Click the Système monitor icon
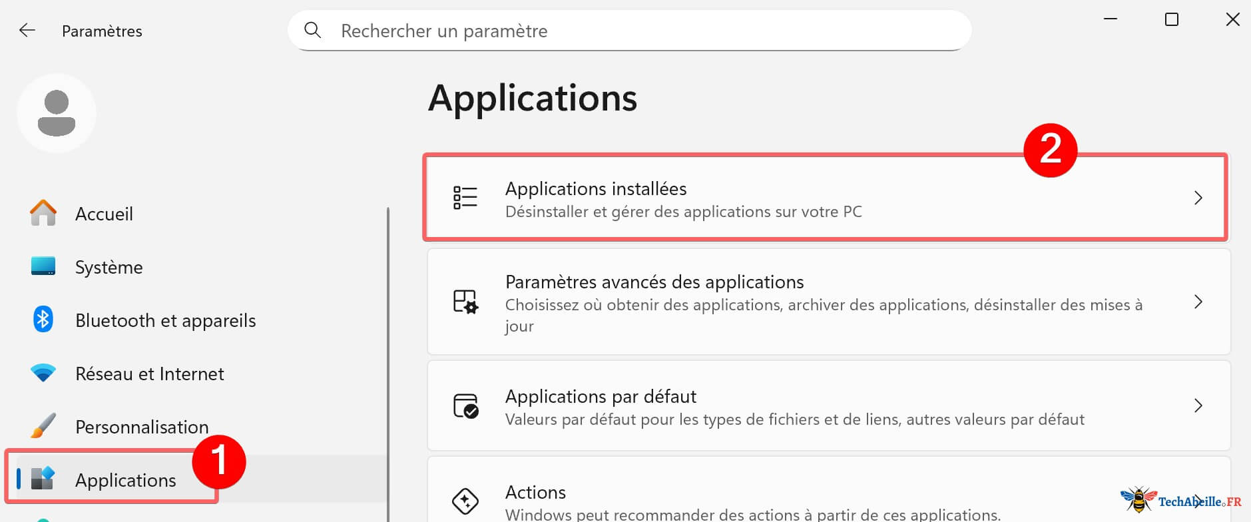 tap(43, 266)
